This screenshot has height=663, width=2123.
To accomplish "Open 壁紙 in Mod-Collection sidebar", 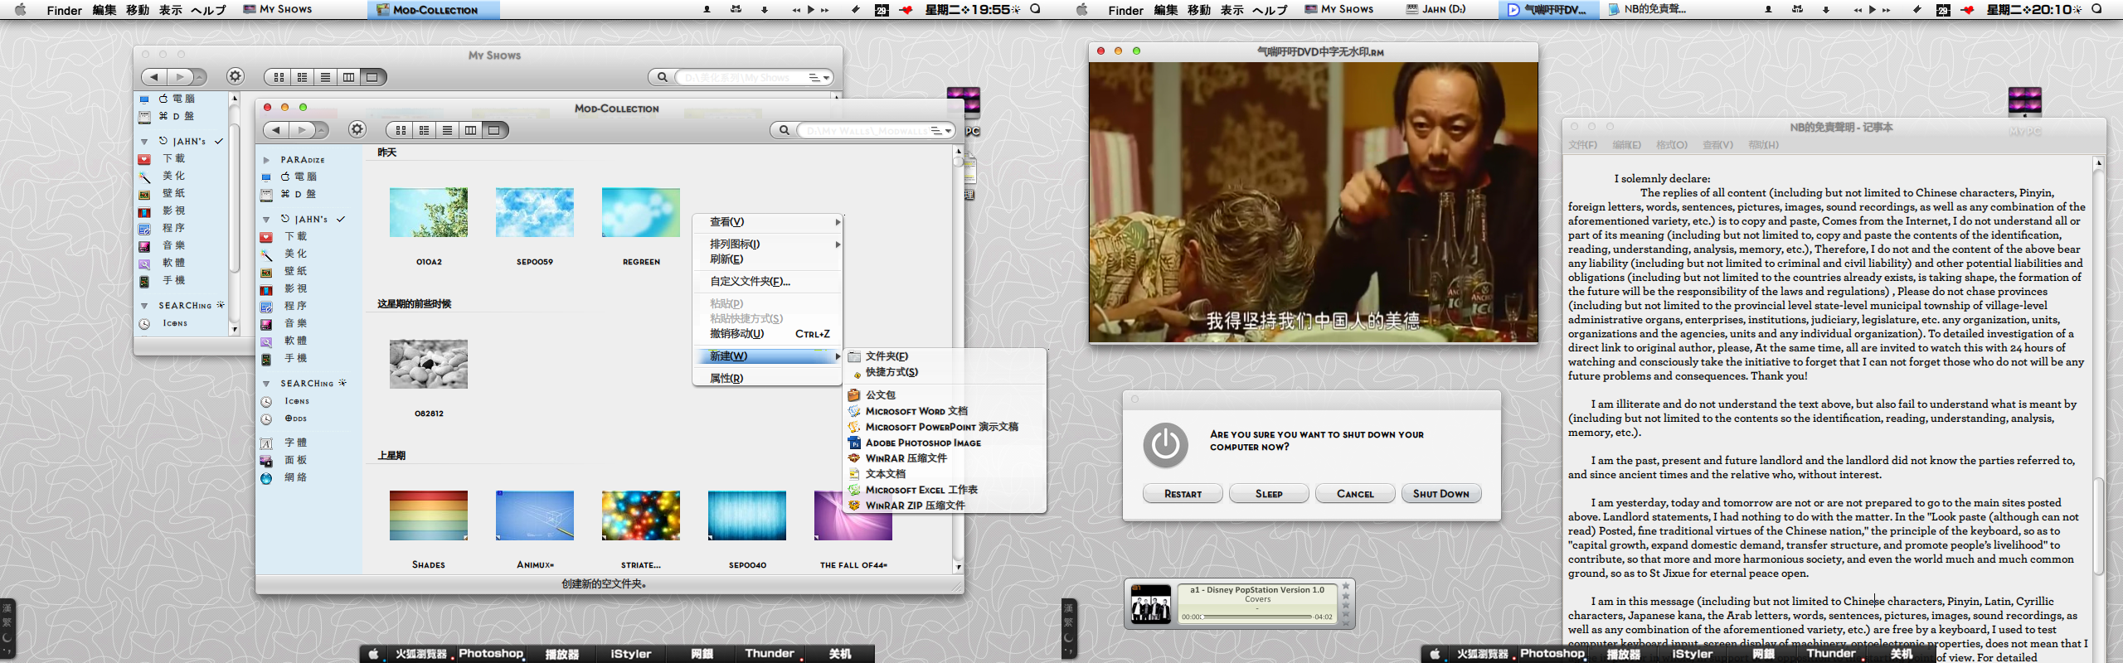I will coord(296,272).
